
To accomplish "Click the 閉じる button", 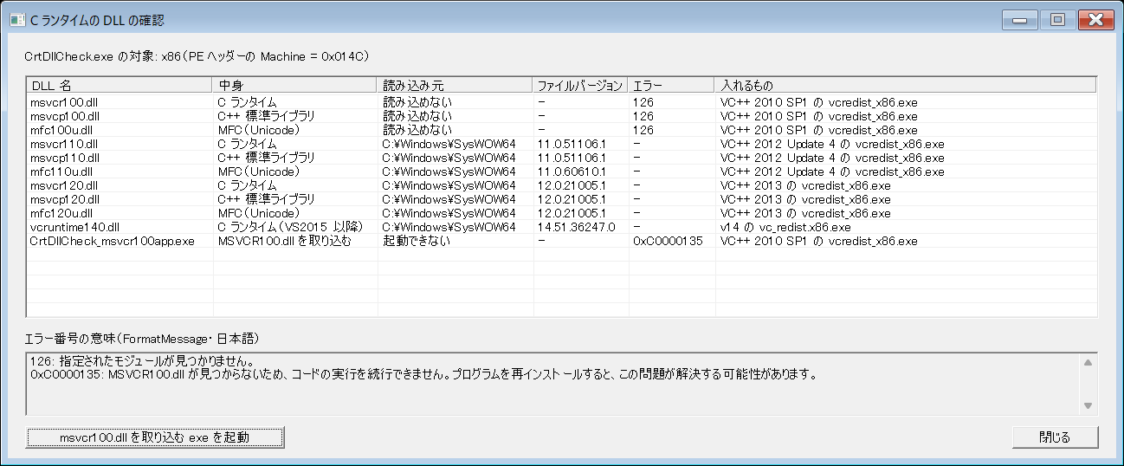I will pos(1055,437).
